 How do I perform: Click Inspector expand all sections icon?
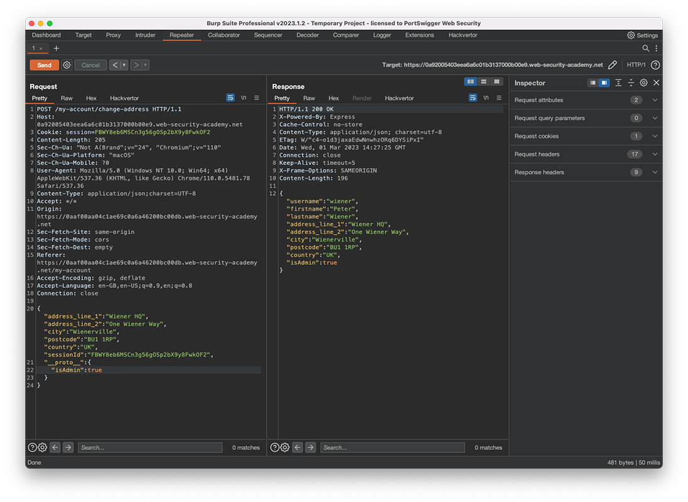tap(618, 83)
